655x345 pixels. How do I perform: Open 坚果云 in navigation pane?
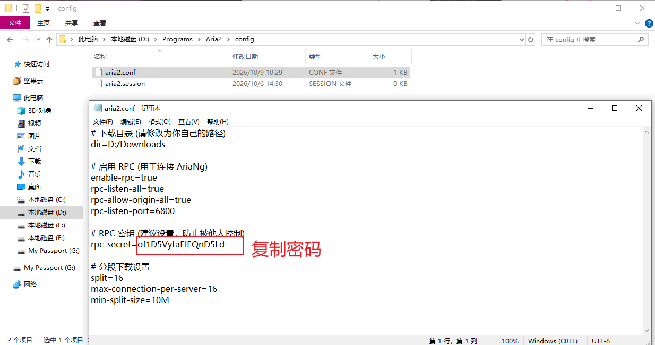coord(33,81)
